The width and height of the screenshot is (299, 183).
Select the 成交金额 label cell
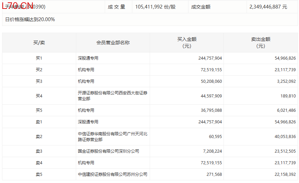(x=201, y=7)
